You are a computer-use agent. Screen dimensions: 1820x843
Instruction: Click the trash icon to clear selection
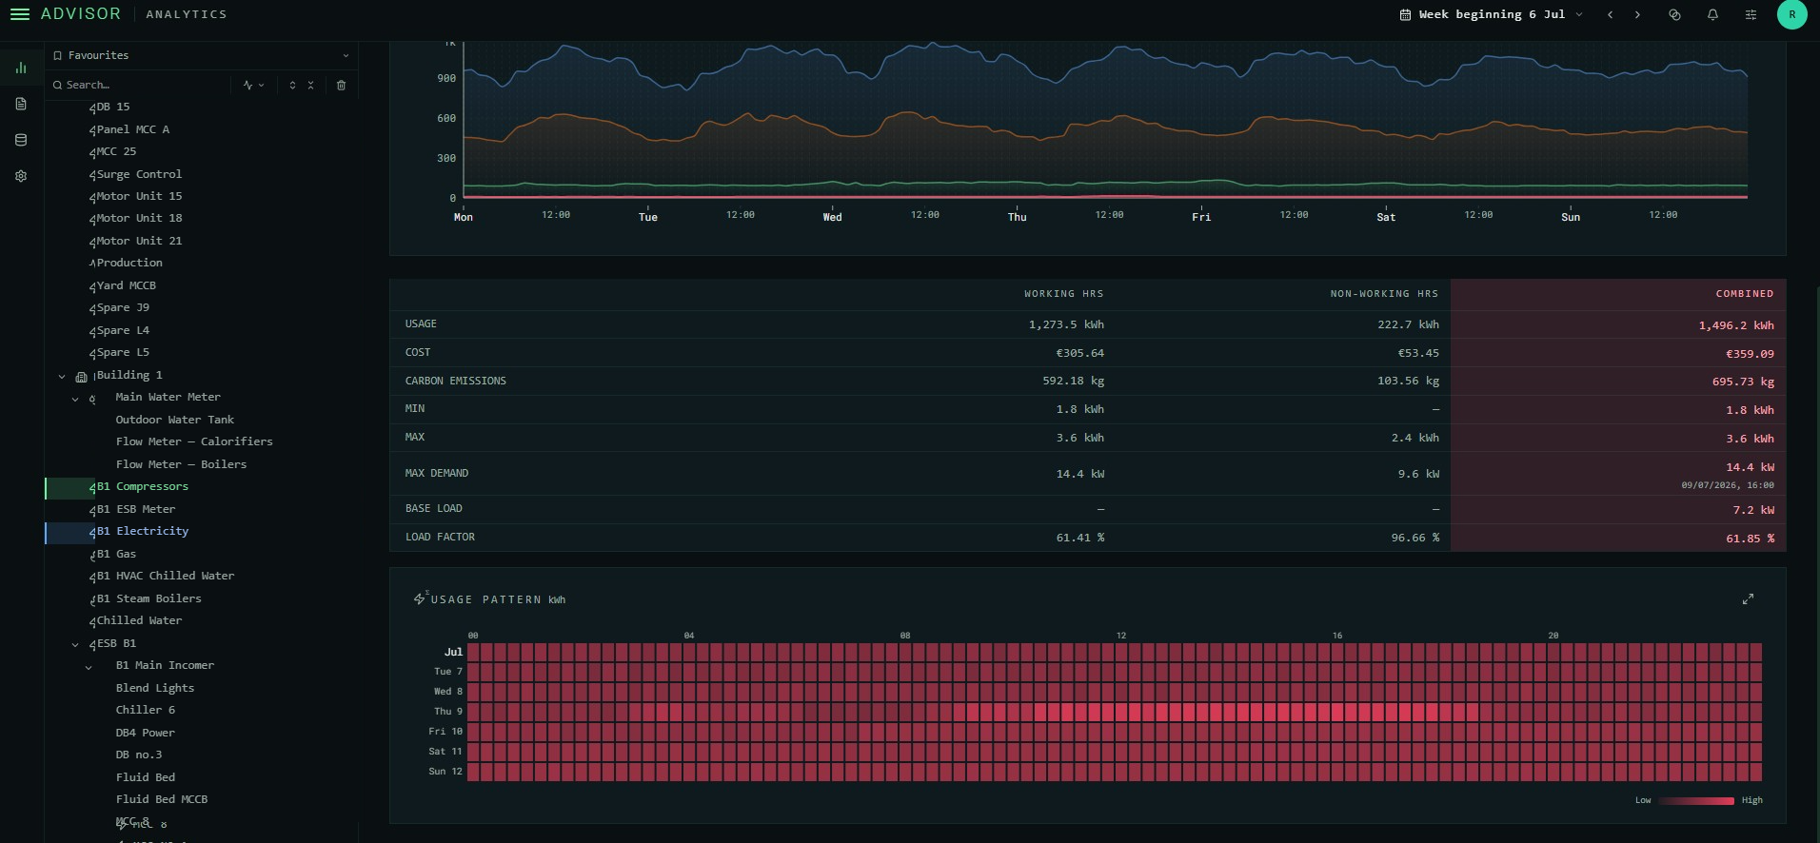[x=341, y=85]
